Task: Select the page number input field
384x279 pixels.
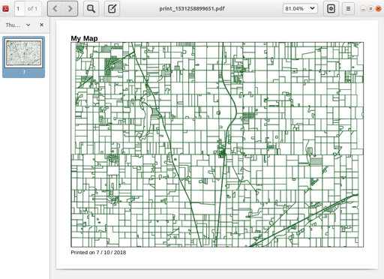Action: [19, 8]
